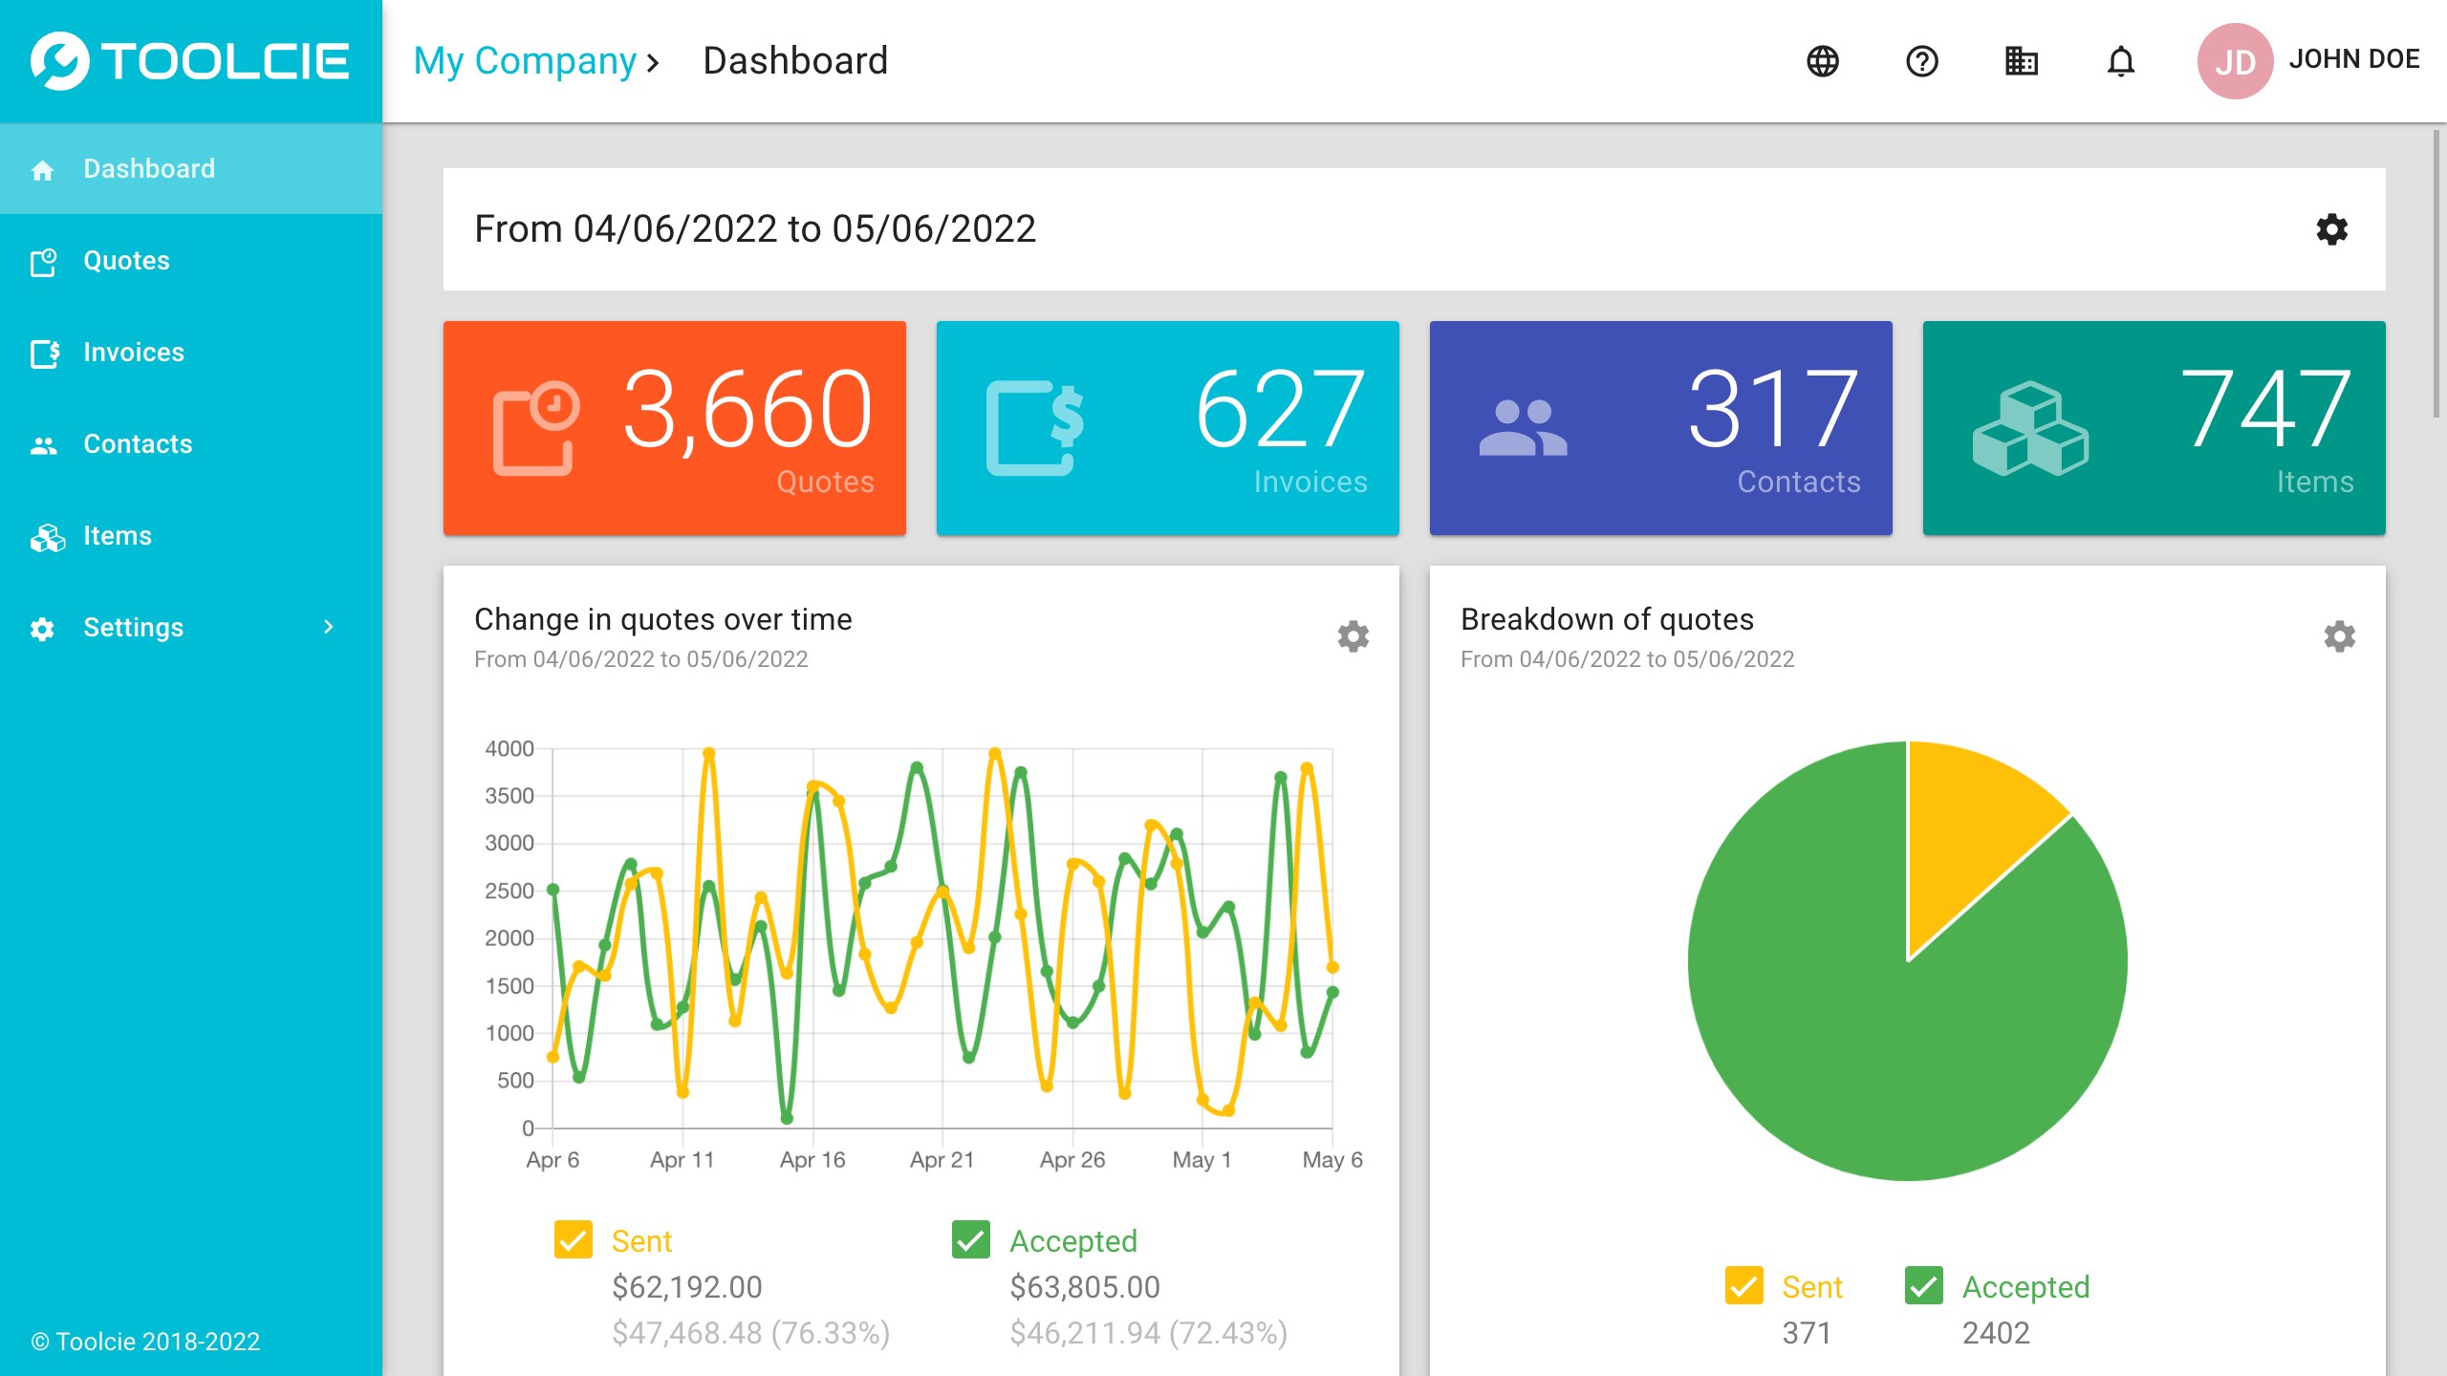Open the help question mark icon
The image size is (2447, 1376).
pyautogui.click(x=1922, y=61)
